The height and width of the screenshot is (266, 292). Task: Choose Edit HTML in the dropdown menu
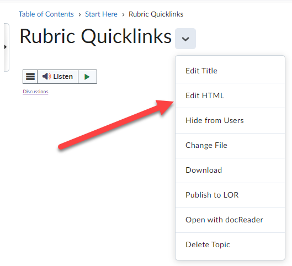[230, 95]
